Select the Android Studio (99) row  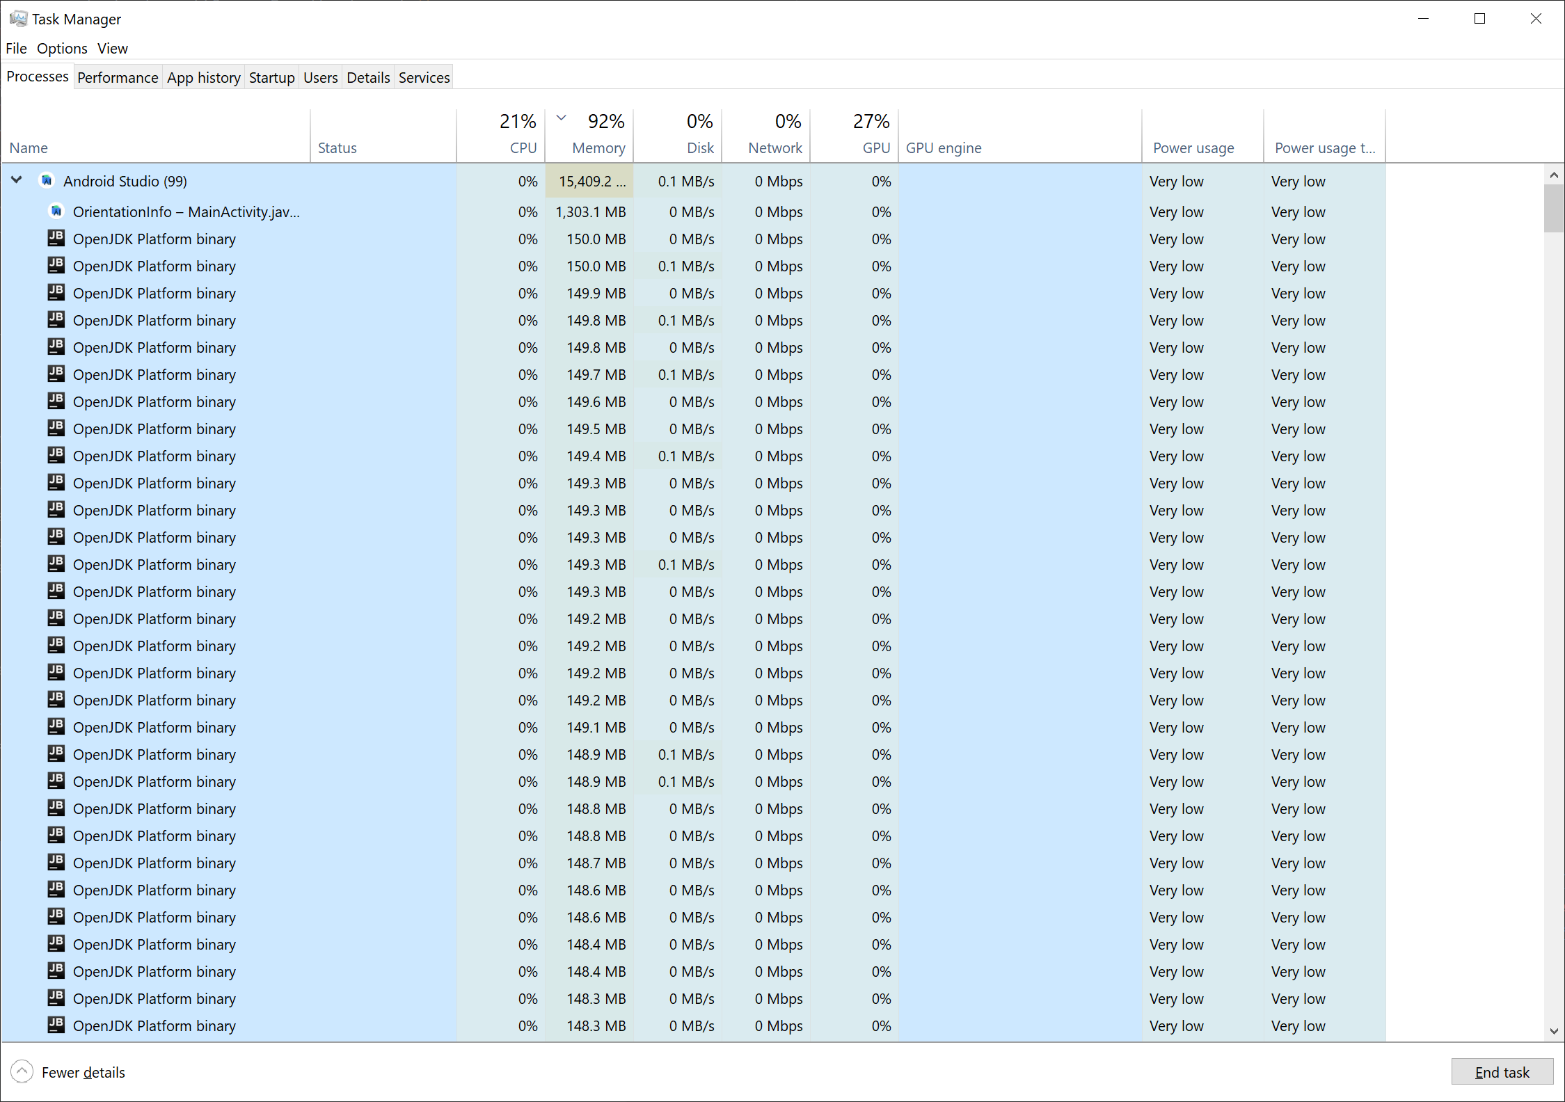(693, 181)
